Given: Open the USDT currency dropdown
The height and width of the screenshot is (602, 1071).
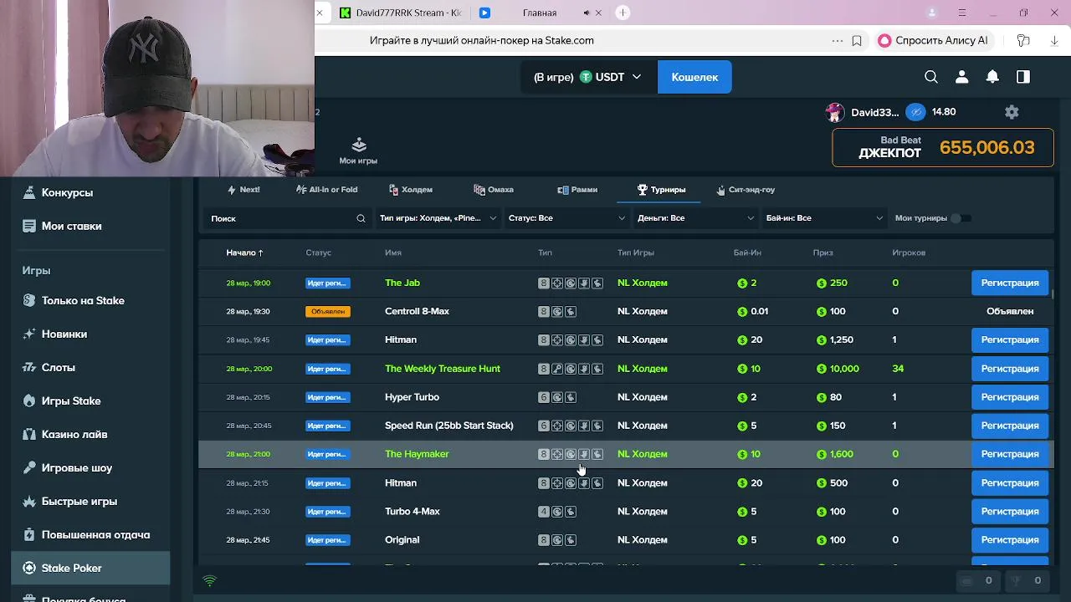Looking at the screenshot, I should point(587,77).
